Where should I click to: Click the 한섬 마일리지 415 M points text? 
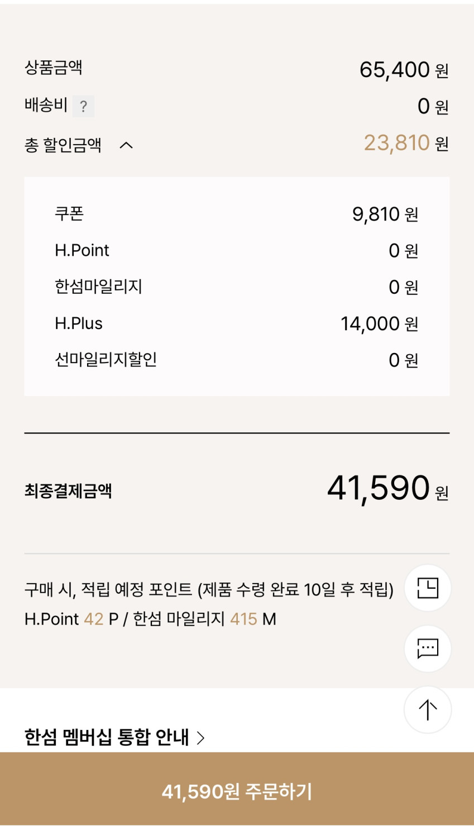point(204,619)
